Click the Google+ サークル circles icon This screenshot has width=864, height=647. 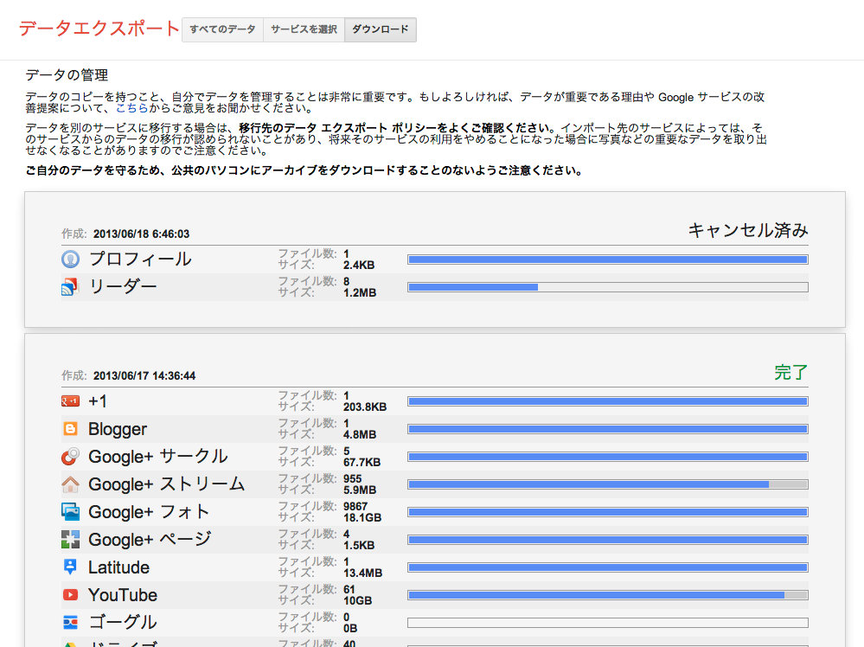70,457
